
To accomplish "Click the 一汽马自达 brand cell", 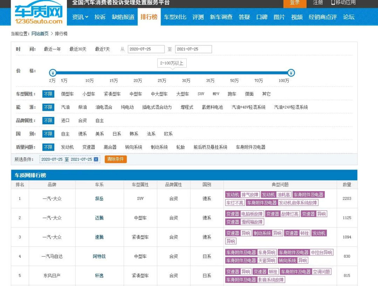I will [x=52, y=257].
